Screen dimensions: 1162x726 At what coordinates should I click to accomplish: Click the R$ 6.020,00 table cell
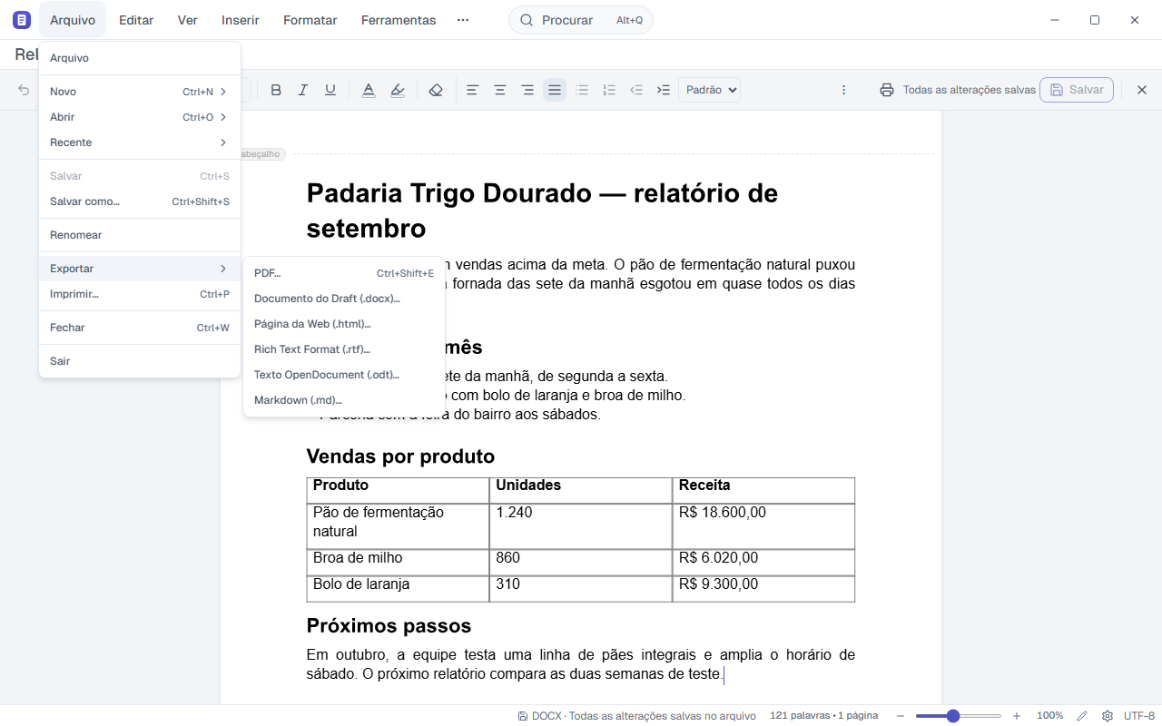763,562
